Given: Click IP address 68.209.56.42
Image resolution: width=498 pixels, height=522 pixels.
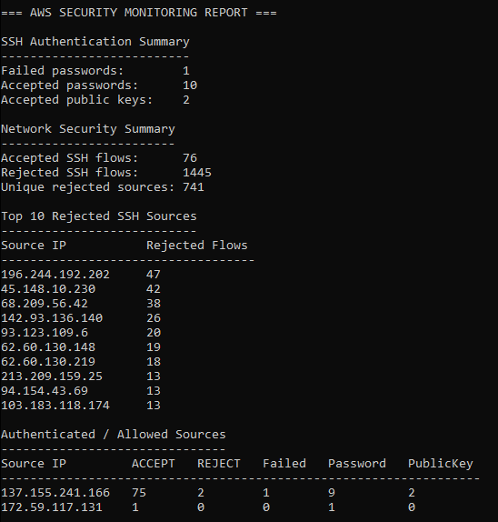Looking at the screenshot, I should (x=45, y=304).
